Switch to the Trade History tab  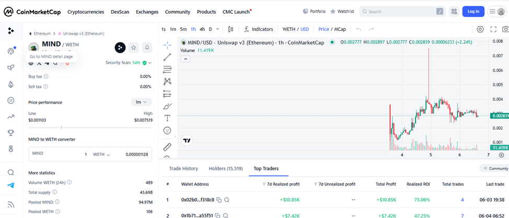(x=183, y=168)
